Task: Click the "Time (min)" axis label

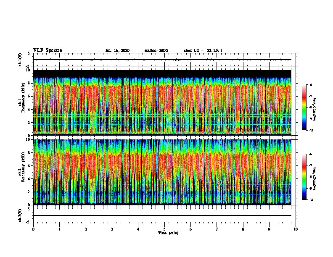Action: [x=168, y=233]
